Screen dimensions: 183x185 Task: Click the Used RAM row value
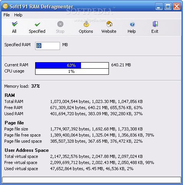(96, 114)
